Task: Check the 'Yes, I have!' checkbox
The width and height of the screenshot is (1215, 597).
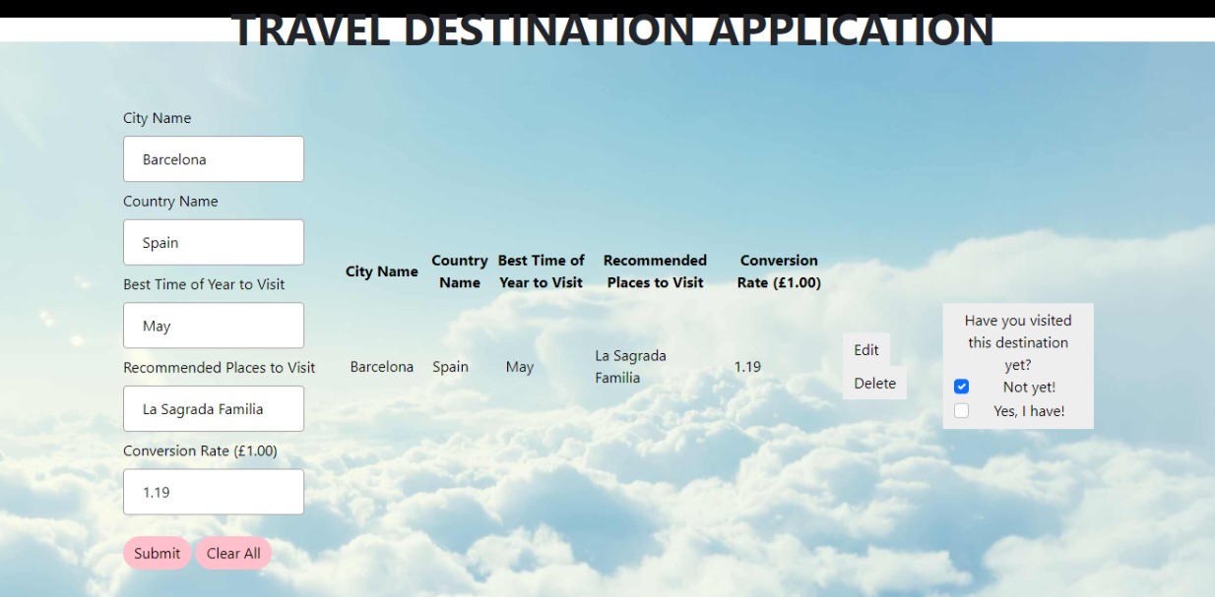Action: pos(960,411)
